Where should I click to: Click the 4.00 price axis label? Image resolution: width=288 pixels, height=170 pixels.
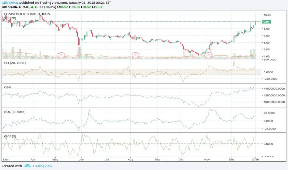click(266, 57)
